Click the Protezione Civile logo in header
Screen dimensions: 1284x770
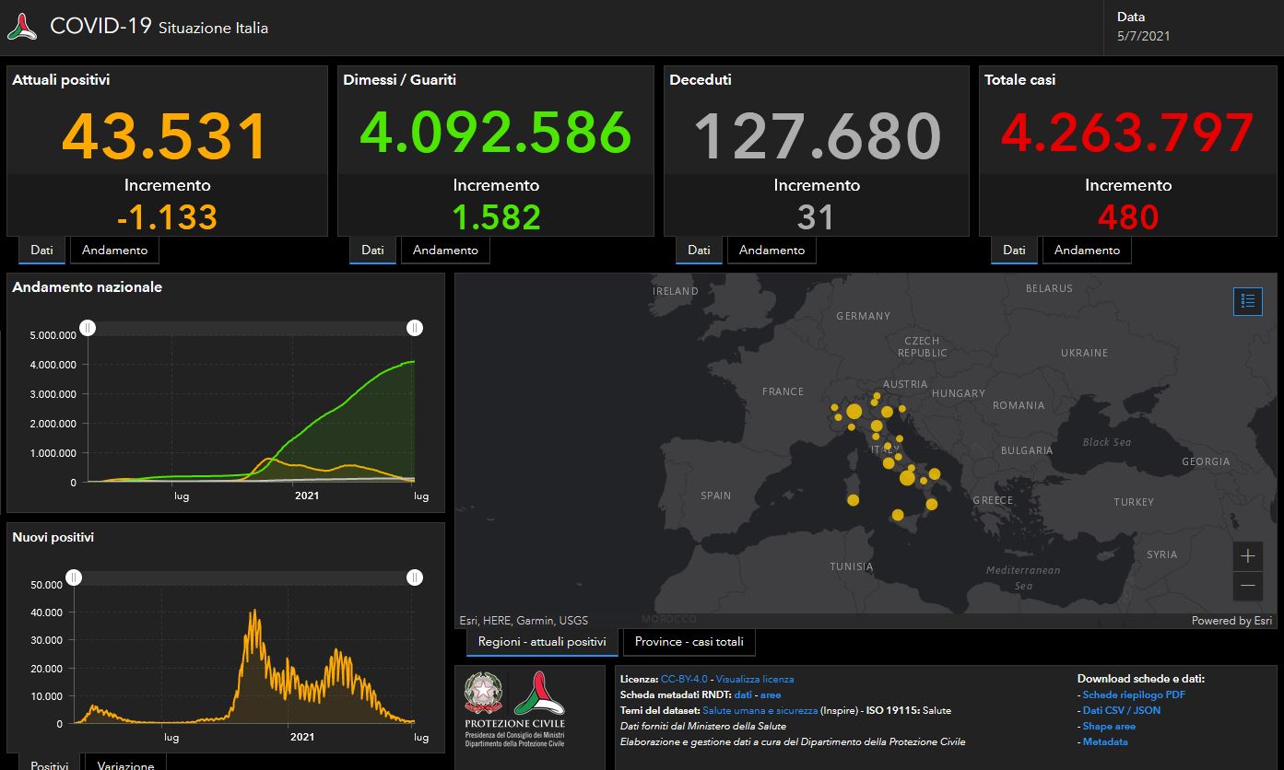point(22,28)
